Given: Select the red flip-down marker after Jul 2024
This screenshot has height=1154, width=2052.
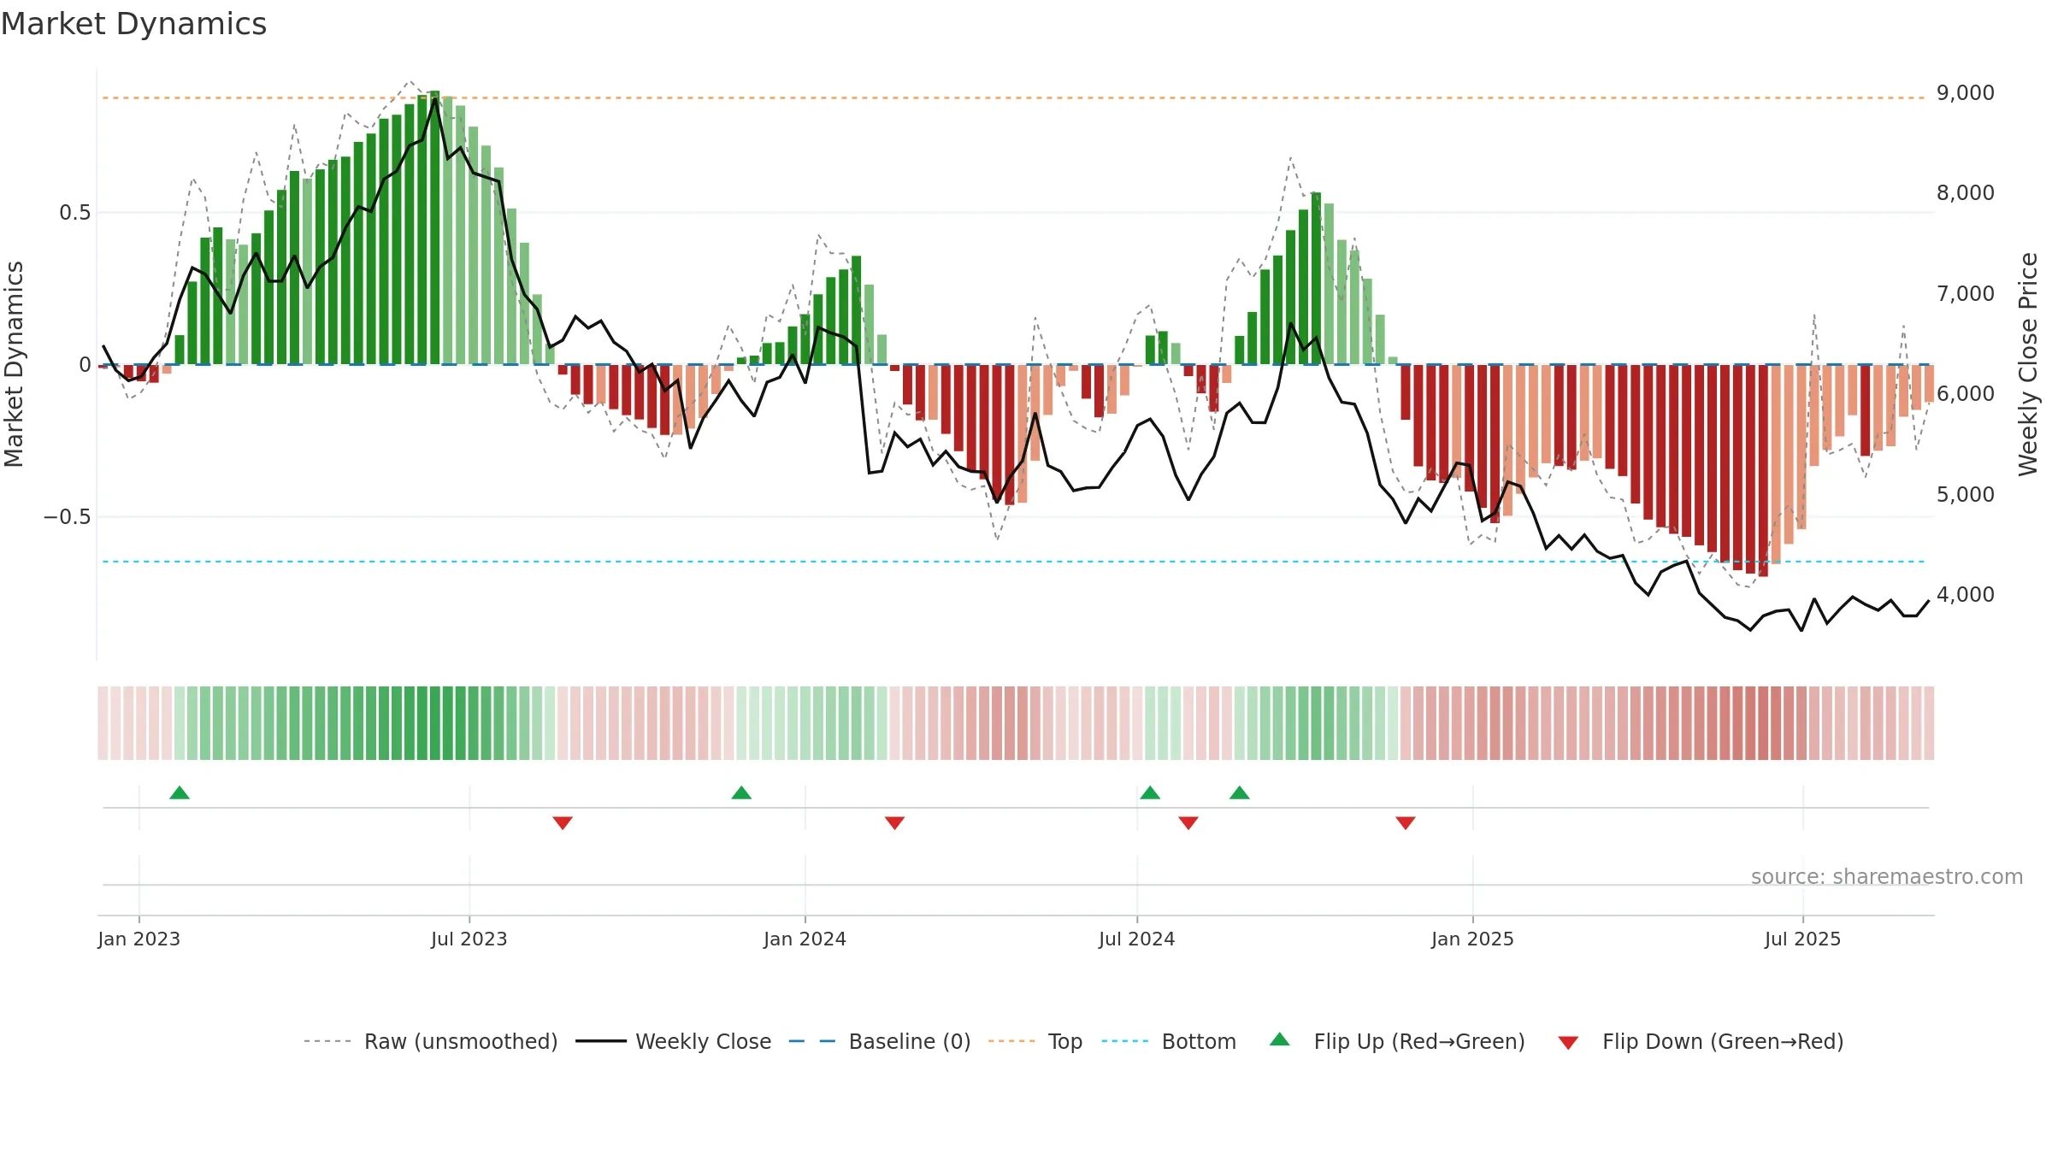Looking at the screenshot, I should (1188, 822).
